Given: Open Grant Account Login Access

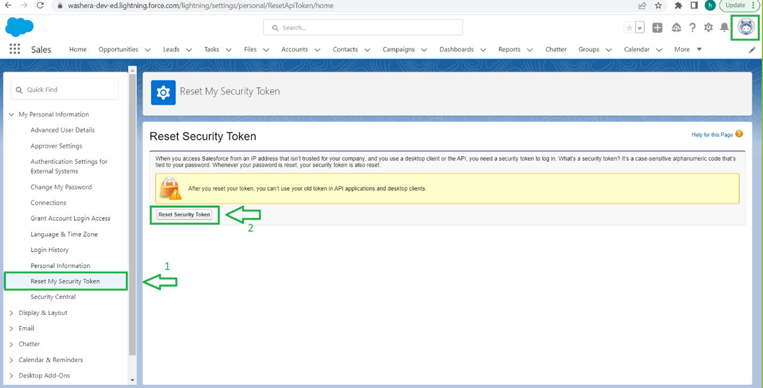Looking at the screenshot, I should [x=70, y=219].
